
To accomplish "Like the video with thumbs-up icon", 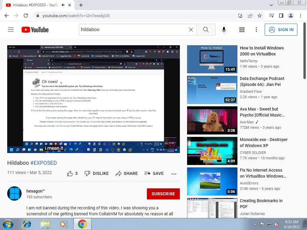I will (x=70, y=173).
